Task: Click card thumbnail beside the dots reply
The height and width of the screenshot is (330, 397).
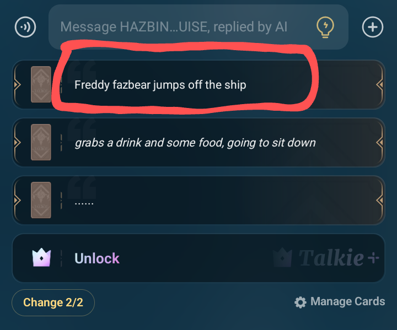Action: (x=41, y=200)
